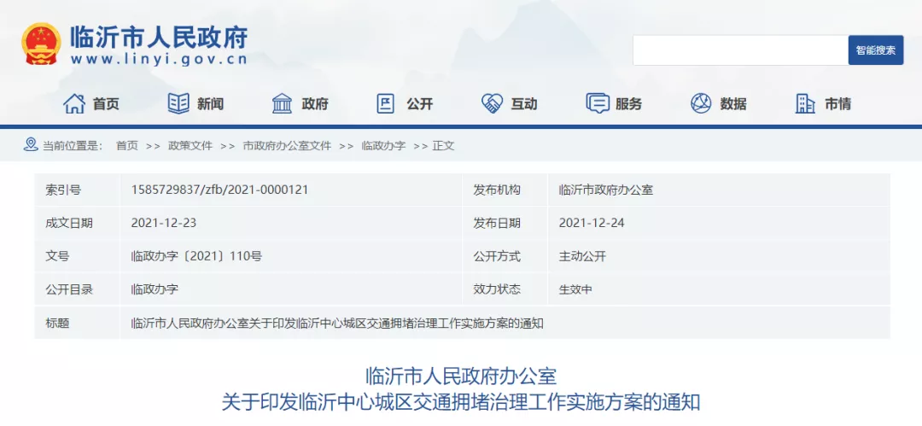Click the heart handshake icon beside 互动
Screen dimensions: 922x426
pos(492,103)
